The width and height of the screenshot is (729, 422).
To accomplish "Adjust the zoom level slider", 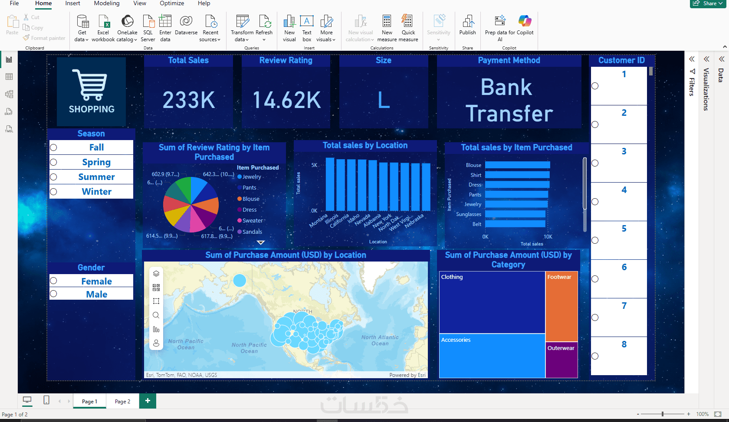I will point(663,414).
